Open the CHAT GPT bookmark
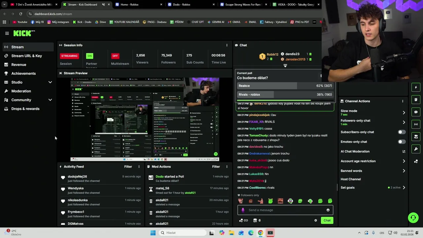The width and height of the screenshot is (423, 238). pos(195,22)
